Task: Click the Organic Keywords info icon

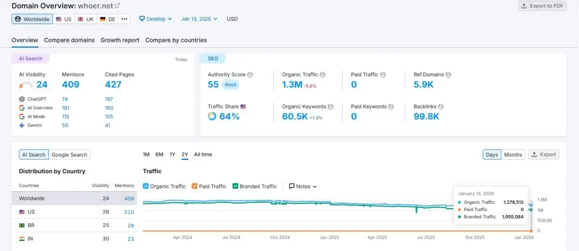Action: click(331, 106)
